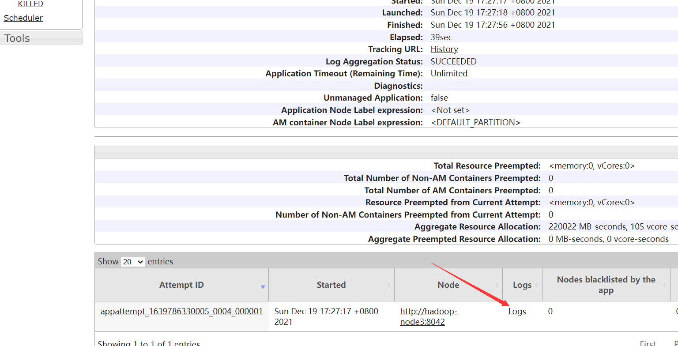
Task: Click the SUCCEEDED log aggregation status
Action: click(x=454, y=61)
